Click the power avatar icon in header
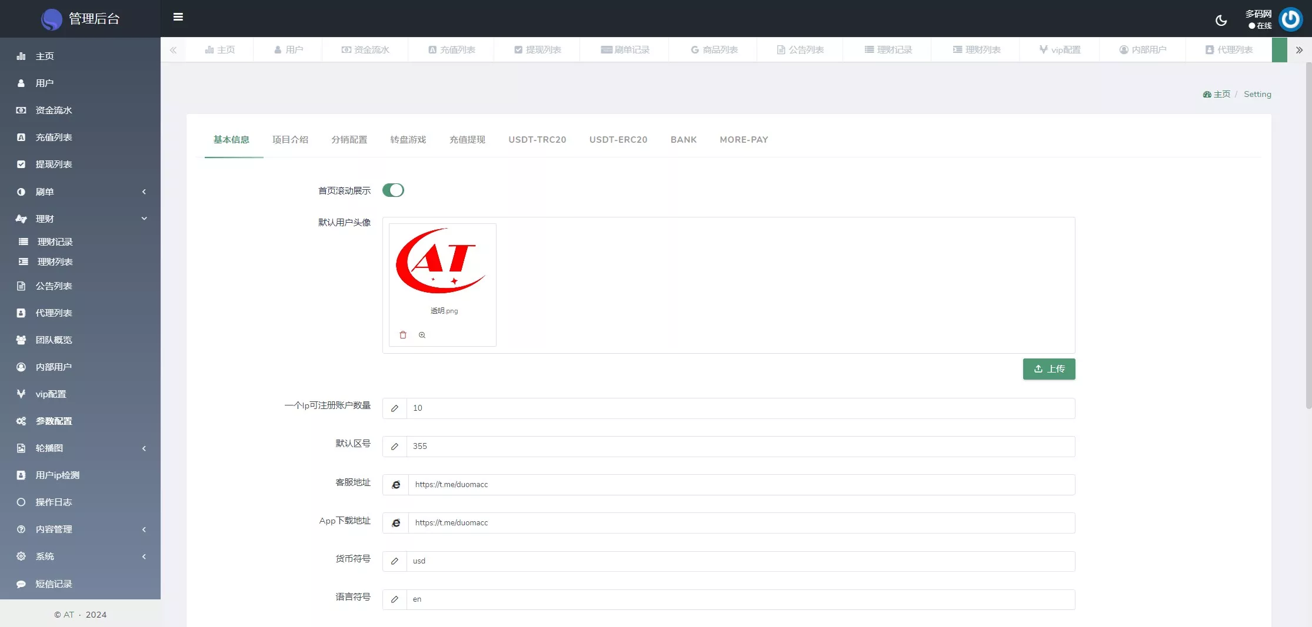Viewport: 1312px width, 627px height. 1290,19
